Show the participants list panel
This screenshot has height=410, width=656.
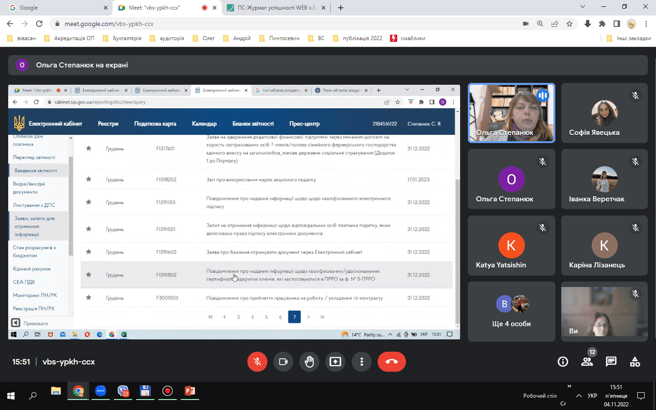pos(587,362)
